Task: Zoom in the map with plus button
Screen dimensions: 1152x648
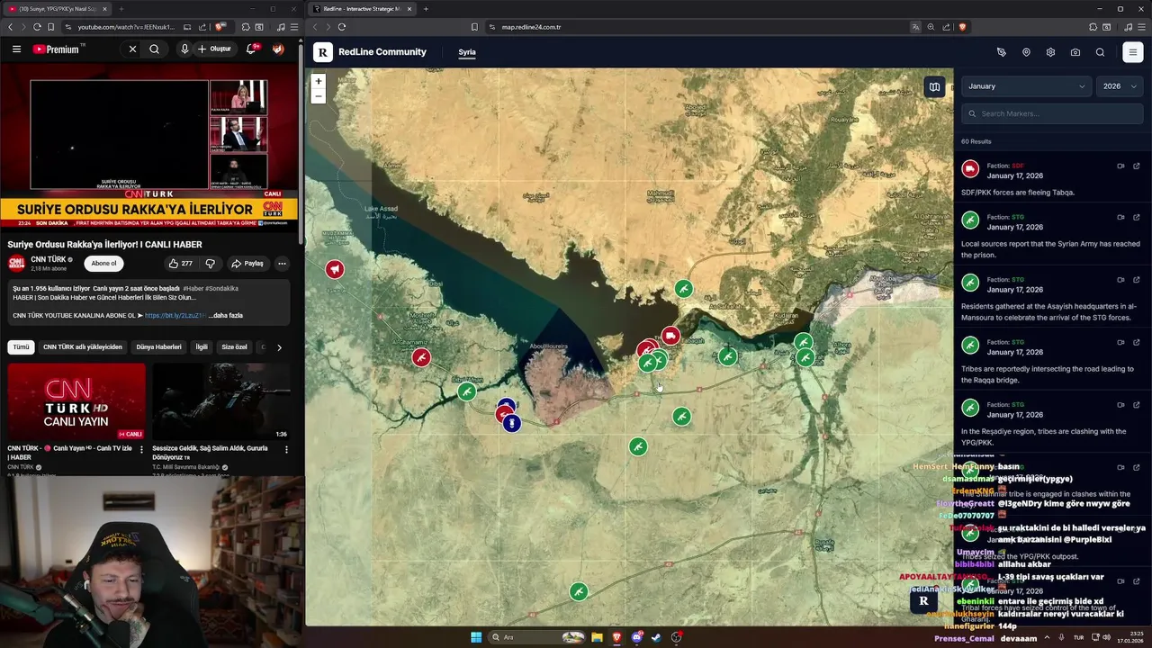Action: pos(318,81)
